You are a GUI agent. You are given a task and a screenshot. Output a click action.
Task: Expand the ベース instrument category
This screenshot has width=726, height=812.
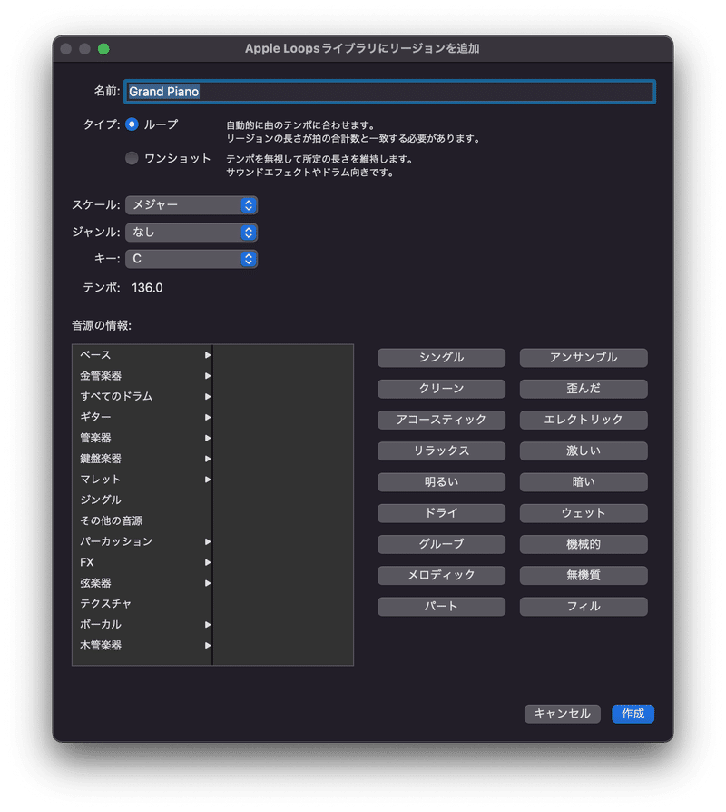(142, 355)
